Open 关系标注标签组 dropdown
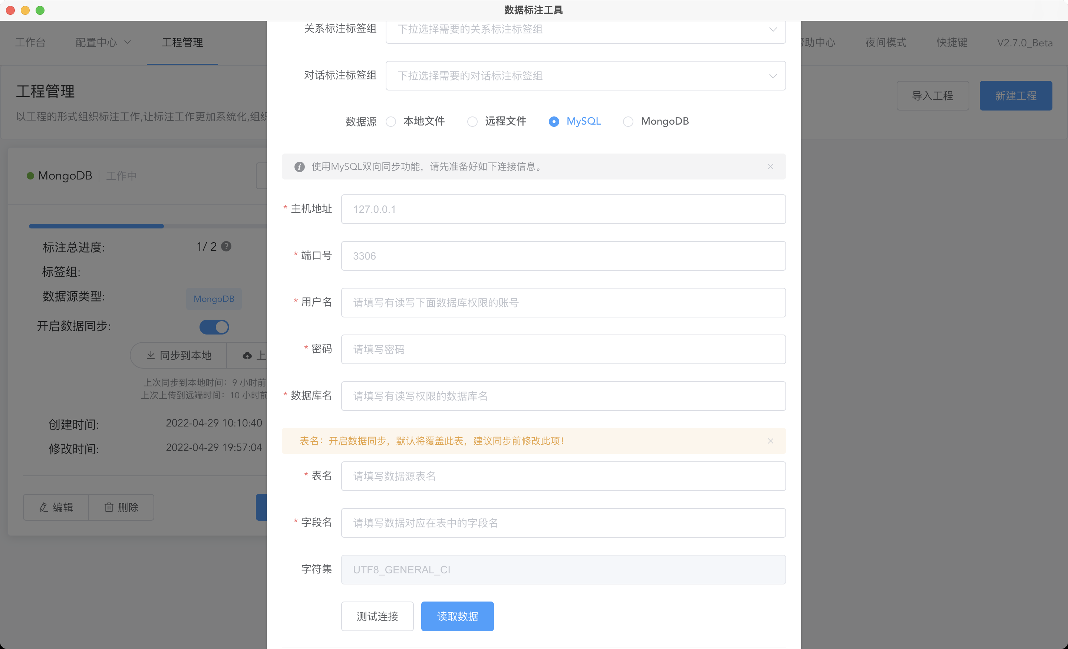 point(585,29)
